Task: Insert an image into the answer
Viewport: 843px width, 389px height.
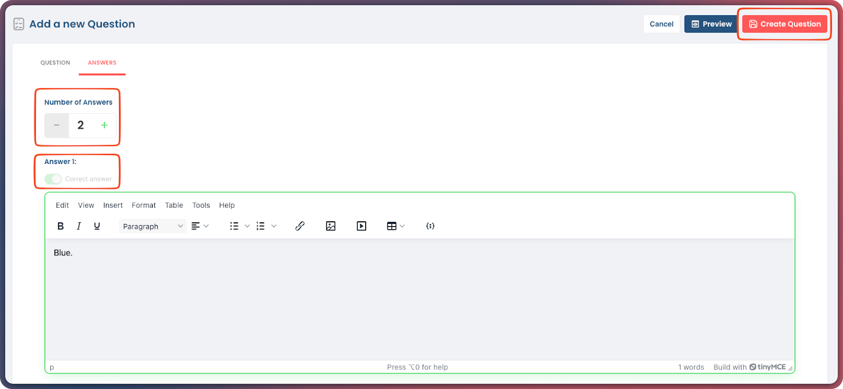Action: point(331,226)
